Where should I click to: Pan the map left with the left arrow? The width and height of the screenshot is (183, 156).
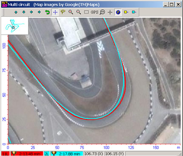pyautogui.click(x=31, y=12)
